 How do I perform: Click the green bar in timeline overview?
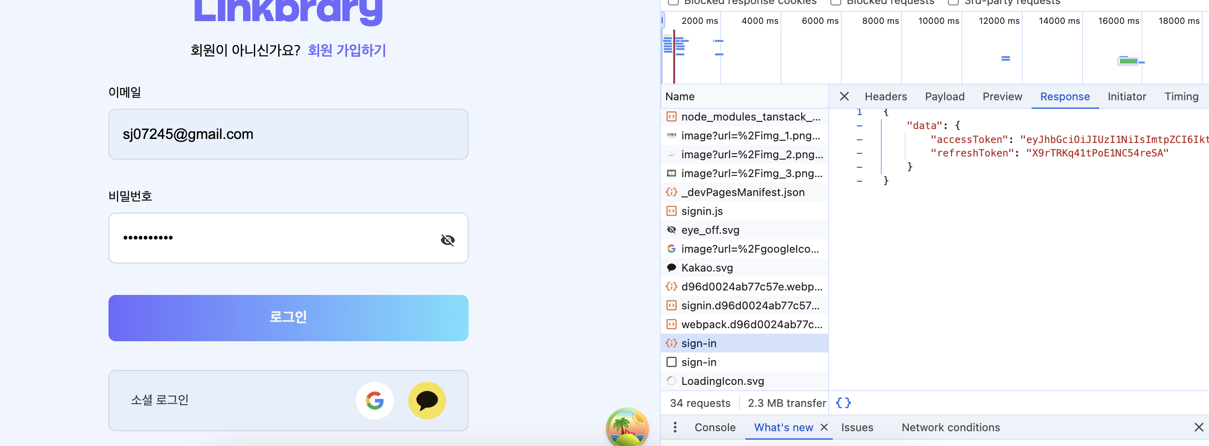1128,61
